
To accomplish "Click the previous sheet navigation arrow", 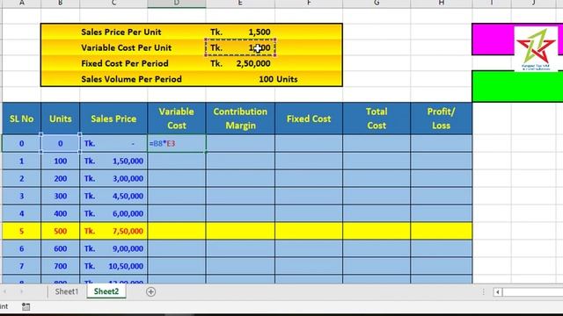I will [x=5, y=291].
